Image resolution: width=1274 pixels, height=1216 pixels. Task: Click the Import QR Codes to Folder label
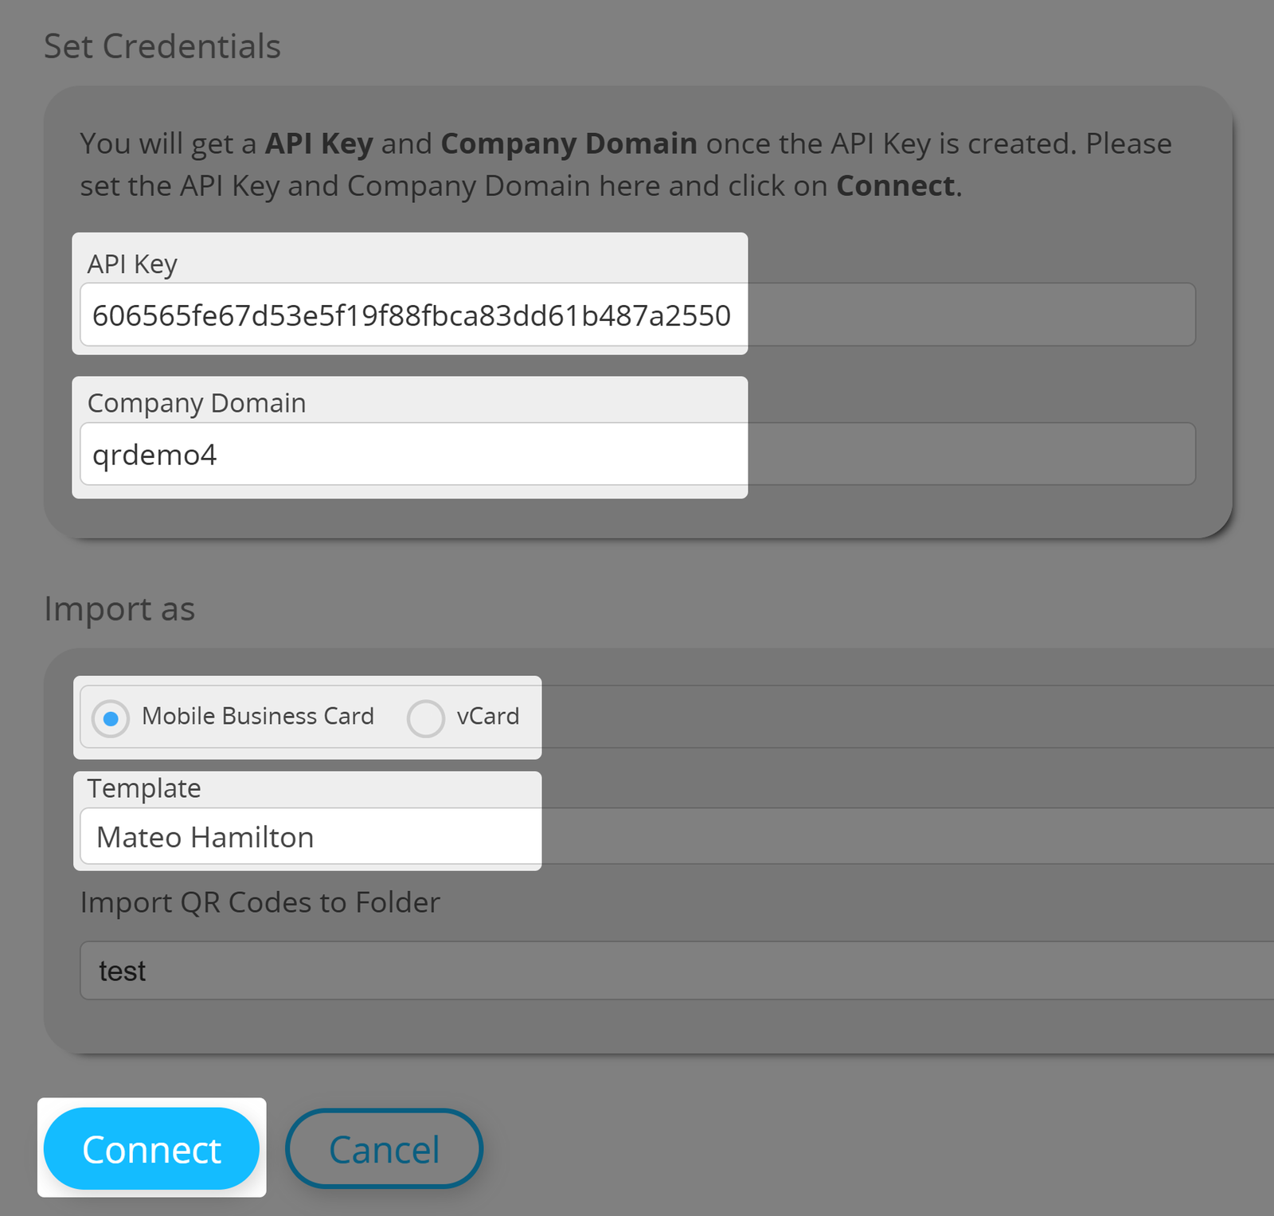point(260,902)
